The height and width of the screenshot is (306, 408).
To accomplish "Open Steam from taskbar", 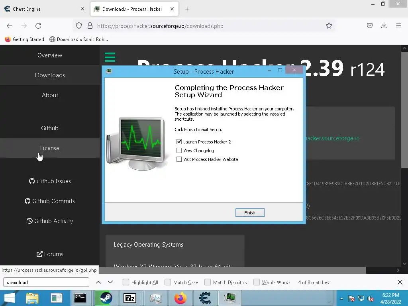I will click(x=106, y=298).
